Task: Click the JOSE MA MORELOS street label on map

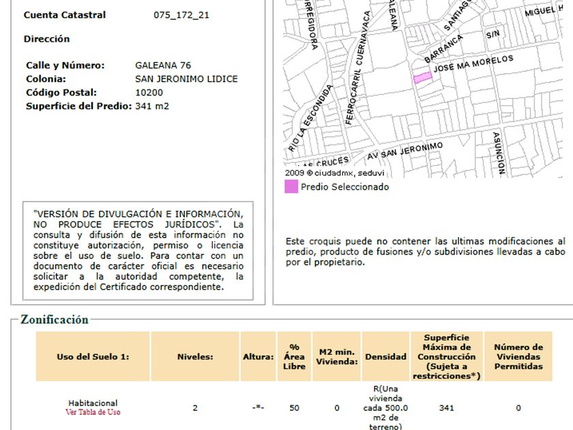Action: click(473, 63)
